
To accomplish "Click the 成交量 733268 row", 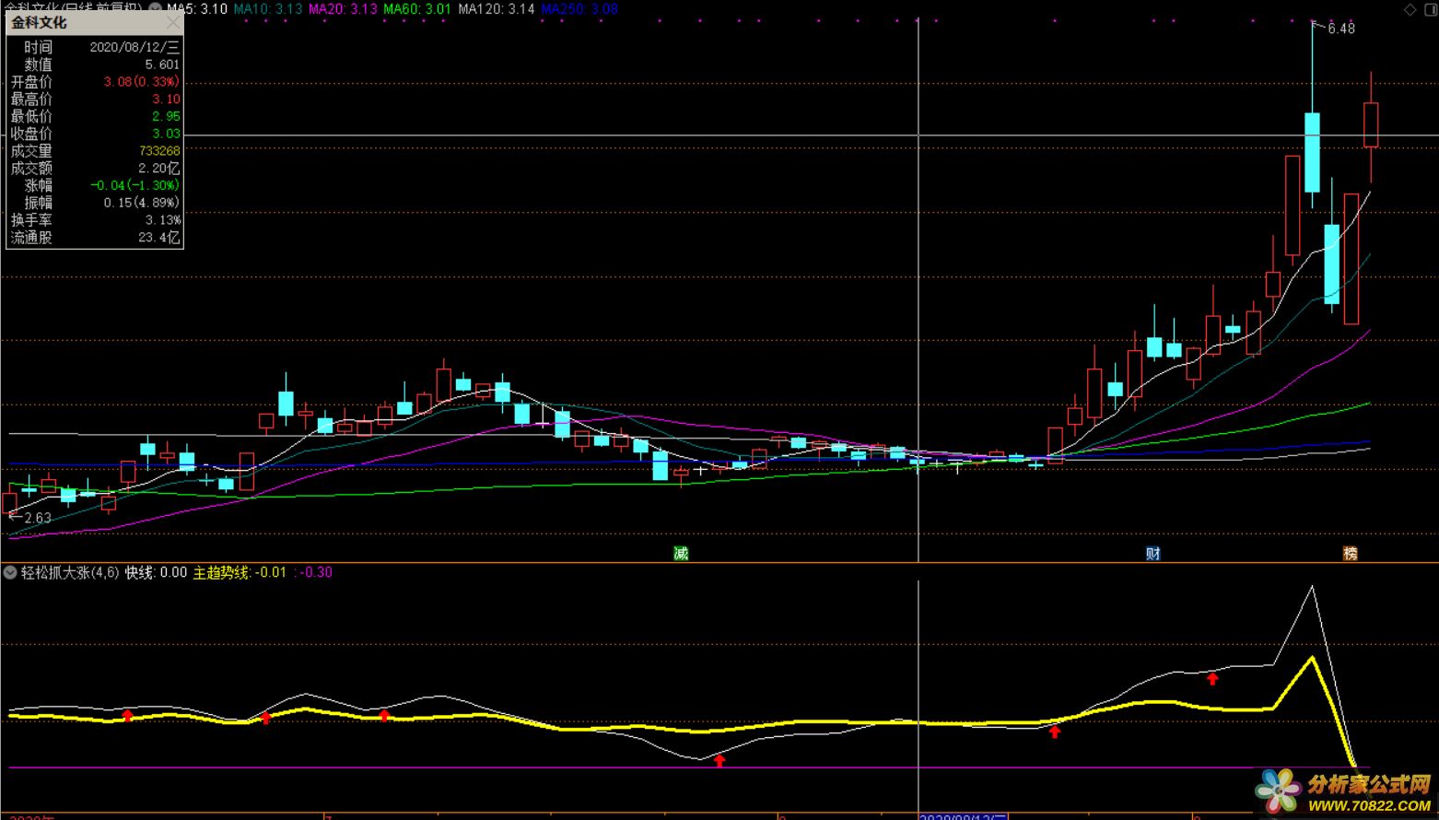I will coord(95,150).
